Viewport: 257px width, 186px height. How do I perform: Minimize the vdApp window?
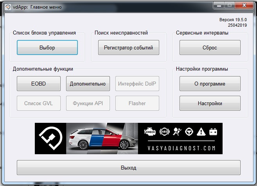[219, 5]
